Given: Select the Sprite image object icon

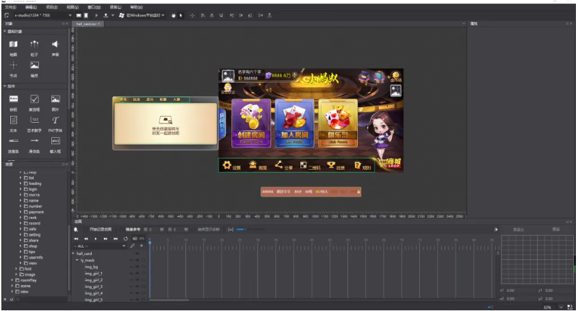Looking at the screenshot, I should point(34,65).
